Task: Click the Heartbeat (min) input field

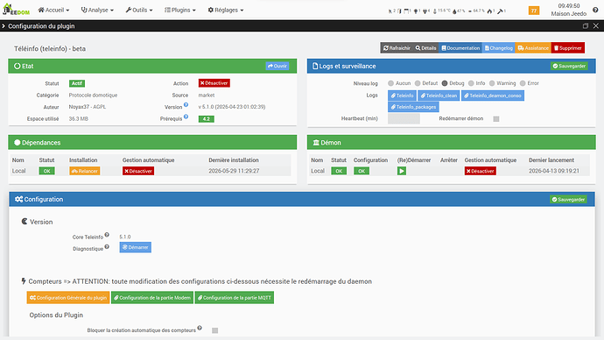Action: [x=404, y=118]
